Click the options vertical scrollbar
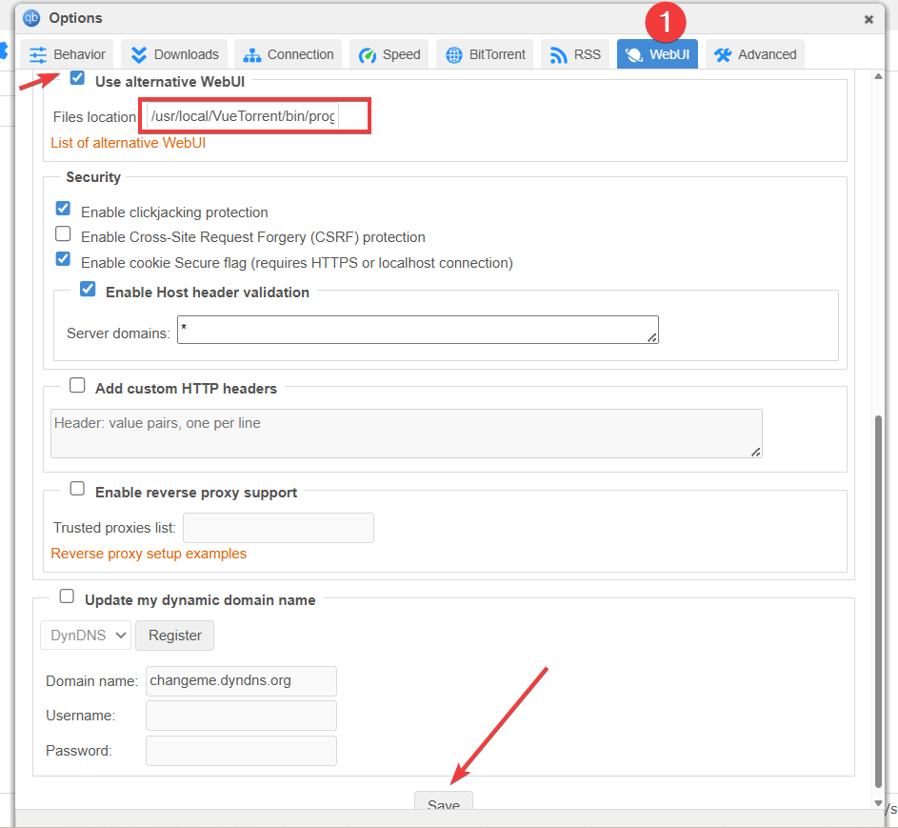Viewport: 898px width, 828px height. tap(877, 591)
